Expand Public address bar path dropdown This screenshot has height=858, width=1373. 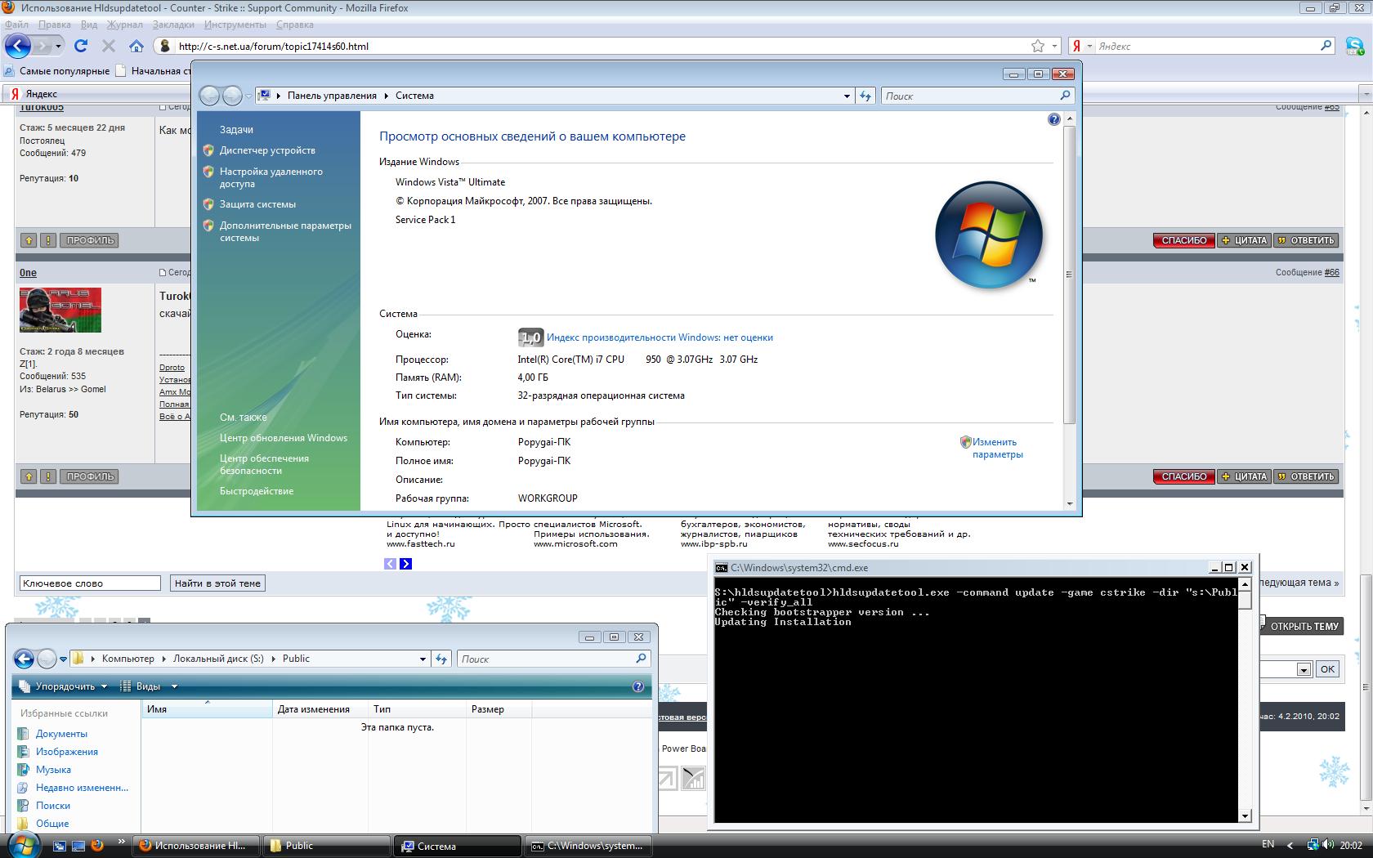click(423, 659)
